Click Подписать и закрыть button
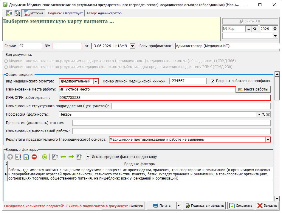Image resolution: width=282 pixels, height=213 pixels. tap(204, 206)
